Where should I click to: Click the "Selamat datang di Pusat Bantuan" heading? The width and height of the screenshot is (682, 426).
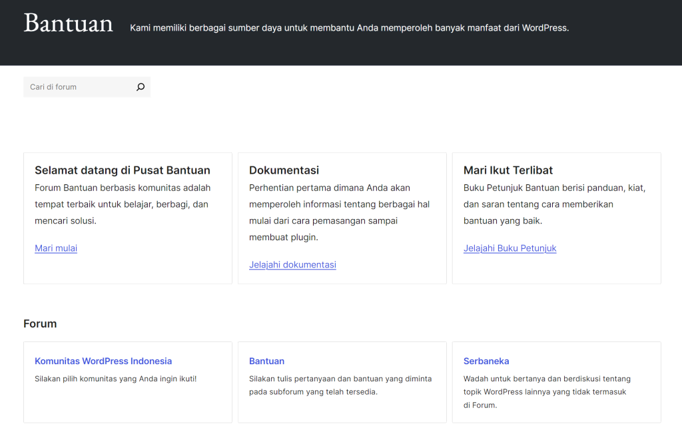(x=123, y=170)
